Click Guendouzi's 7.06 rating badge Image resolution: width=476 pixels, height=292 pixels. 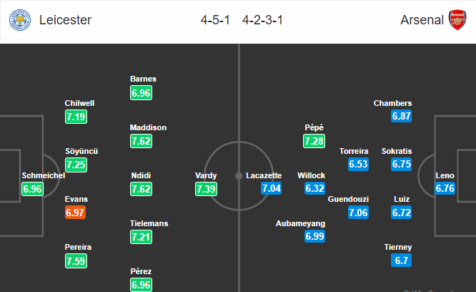[358, 213]
